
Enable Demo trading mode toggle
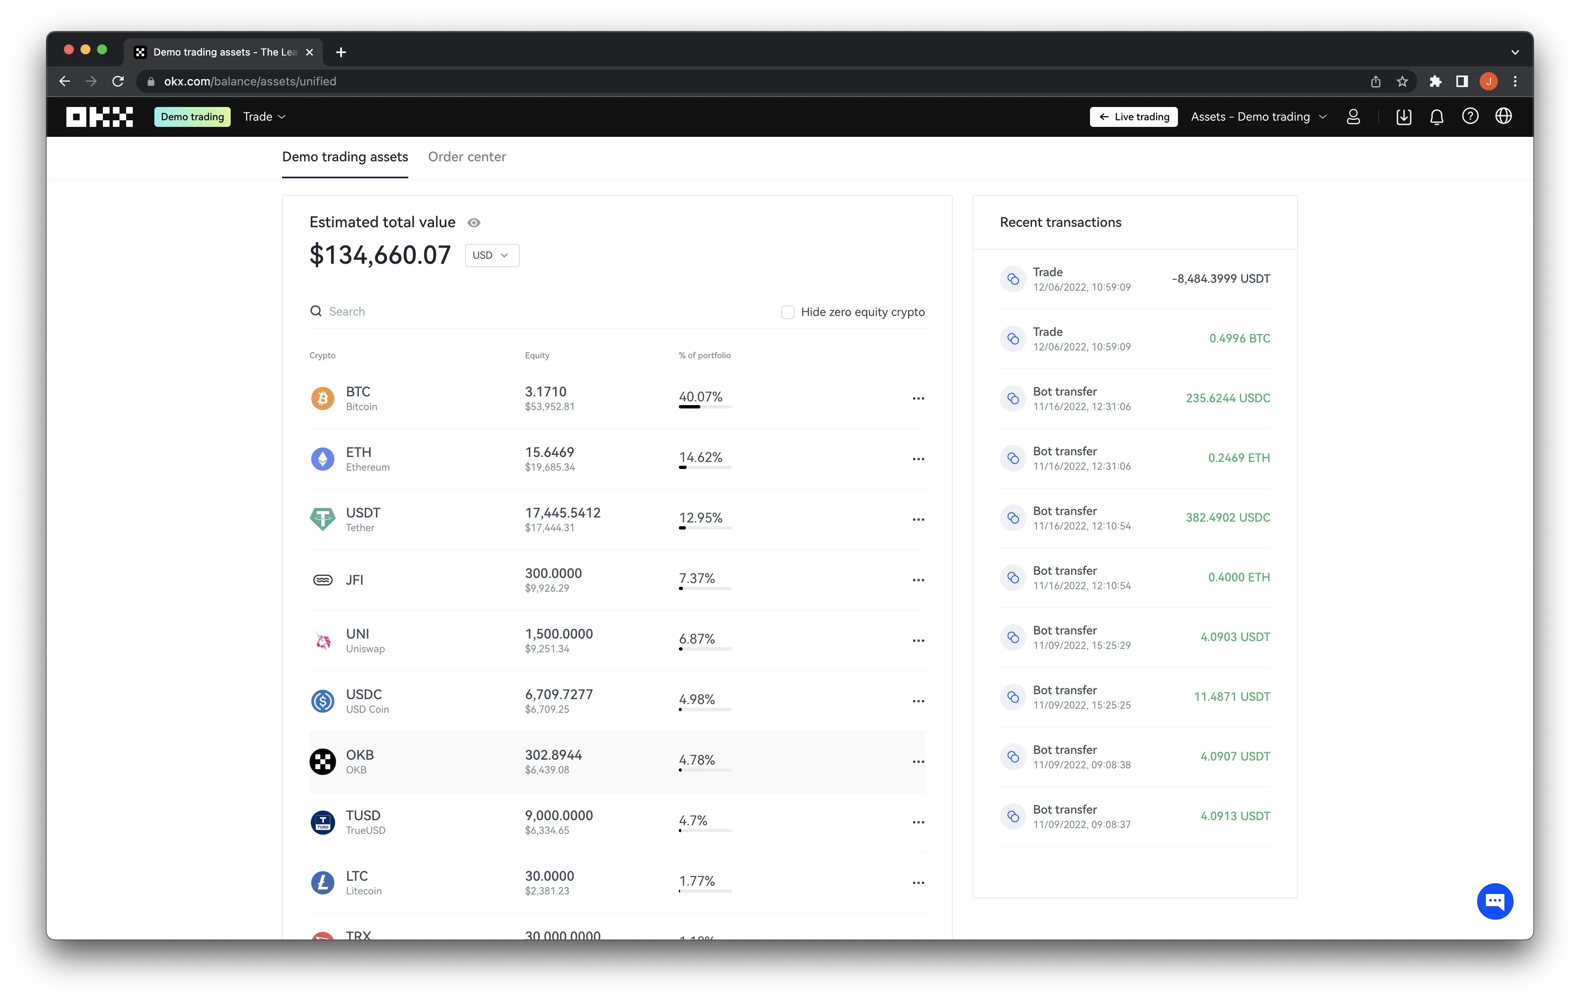[x=191, y=116]
